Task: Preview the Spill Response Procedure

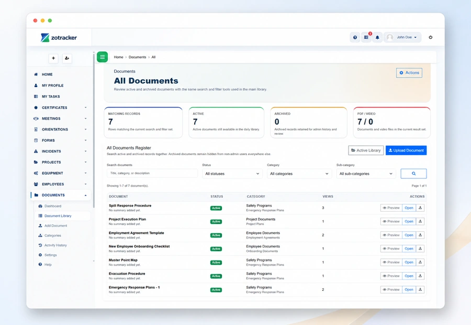Action: (391, 208)
